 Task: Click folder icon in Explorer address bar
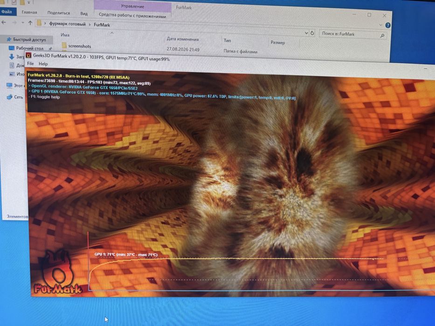point(39,23)
